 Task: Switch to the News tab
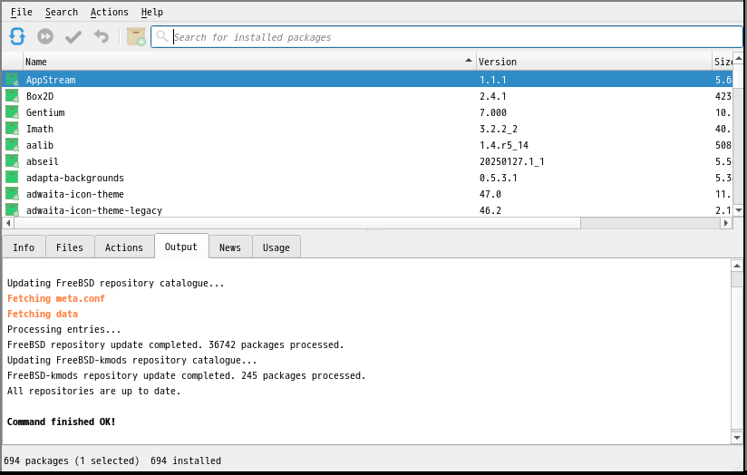[x=230, y=247]
